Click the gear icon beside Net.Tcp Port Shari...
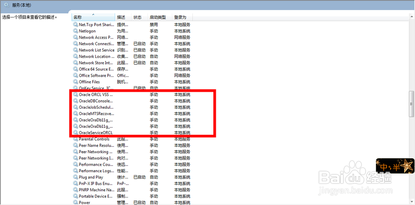415x205 pixels. coord(76,24)
